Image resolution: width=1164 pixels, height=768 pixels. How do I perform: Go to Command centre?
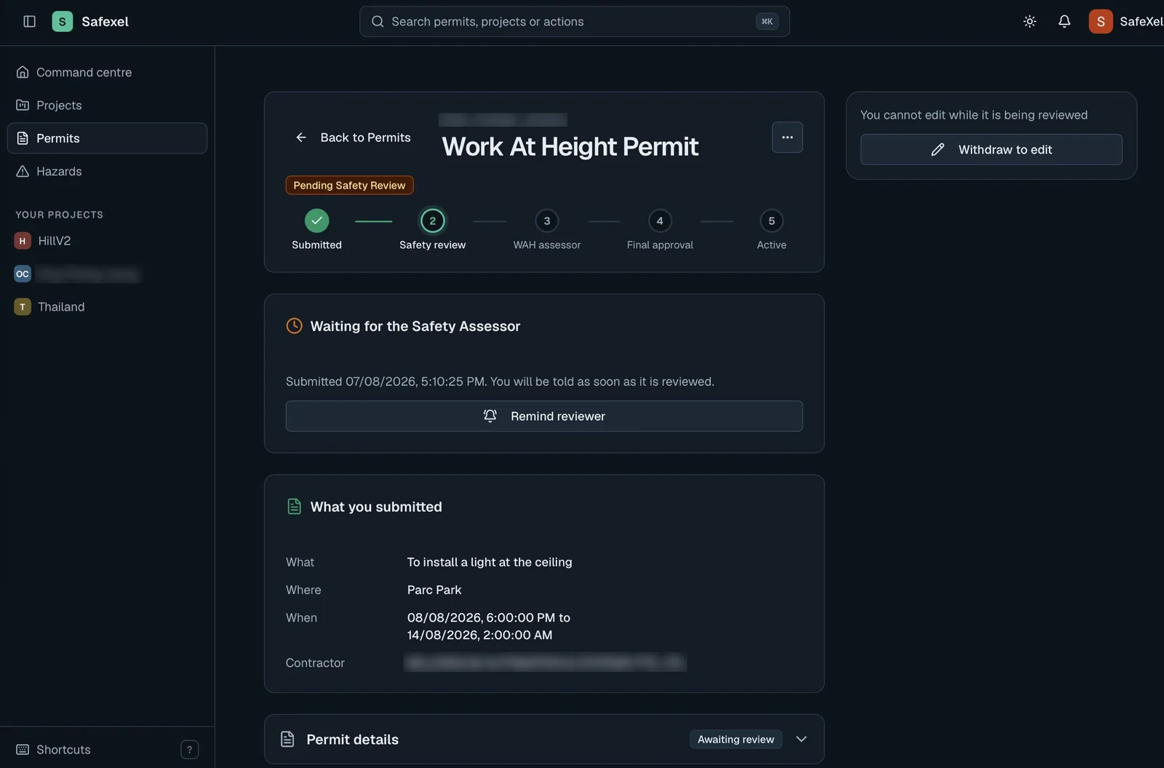coord(107,72)
